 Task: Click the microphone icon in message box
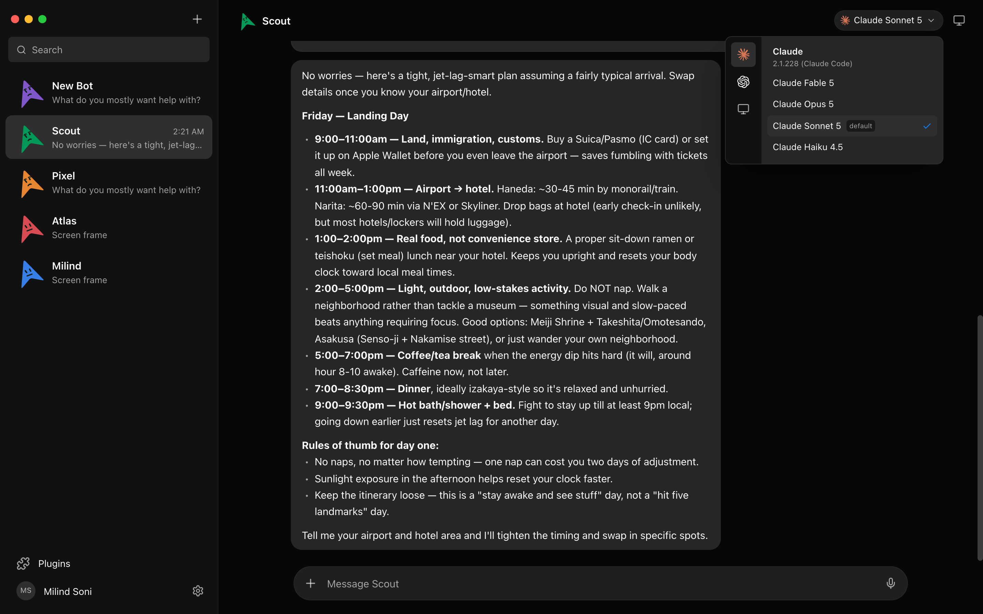point(891,583)
